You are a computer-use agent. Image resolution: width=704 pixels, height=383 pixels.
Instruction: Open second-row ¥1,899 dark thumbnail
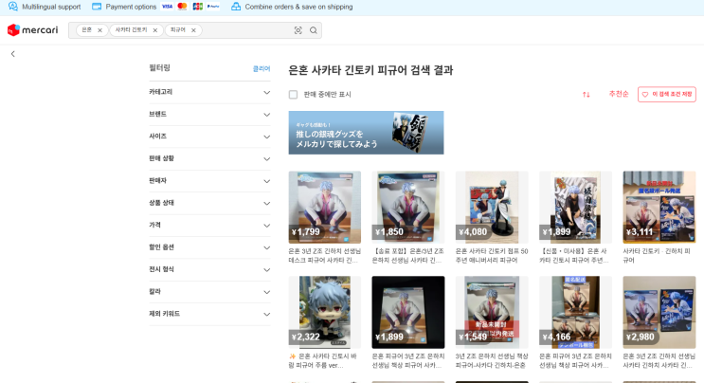(408, 312)
